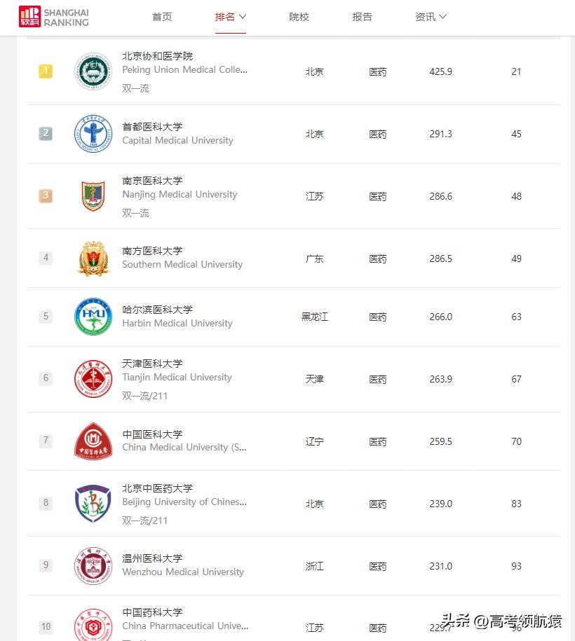
Task: Expand the 排名 dropdown menu
Action: tap(231, 17)
